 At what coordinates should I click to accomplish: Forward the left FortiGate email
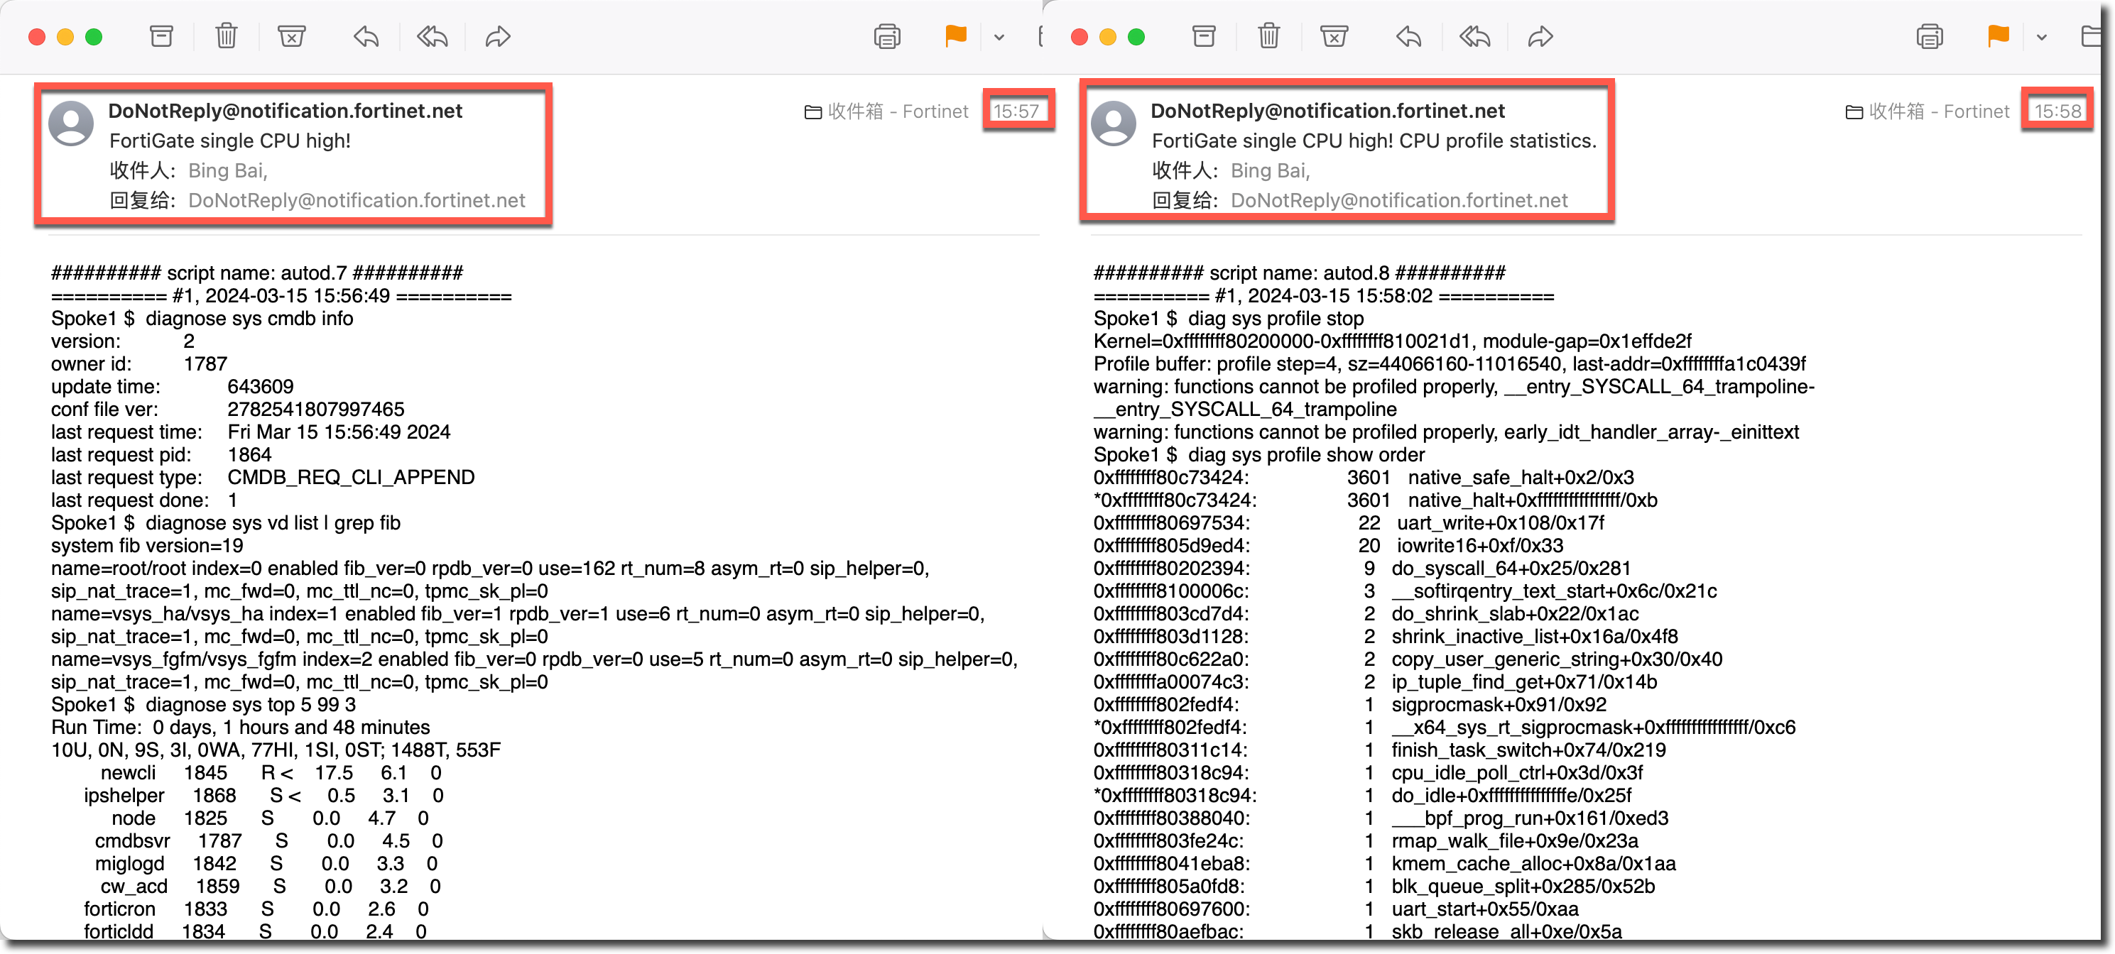[498, 37]
